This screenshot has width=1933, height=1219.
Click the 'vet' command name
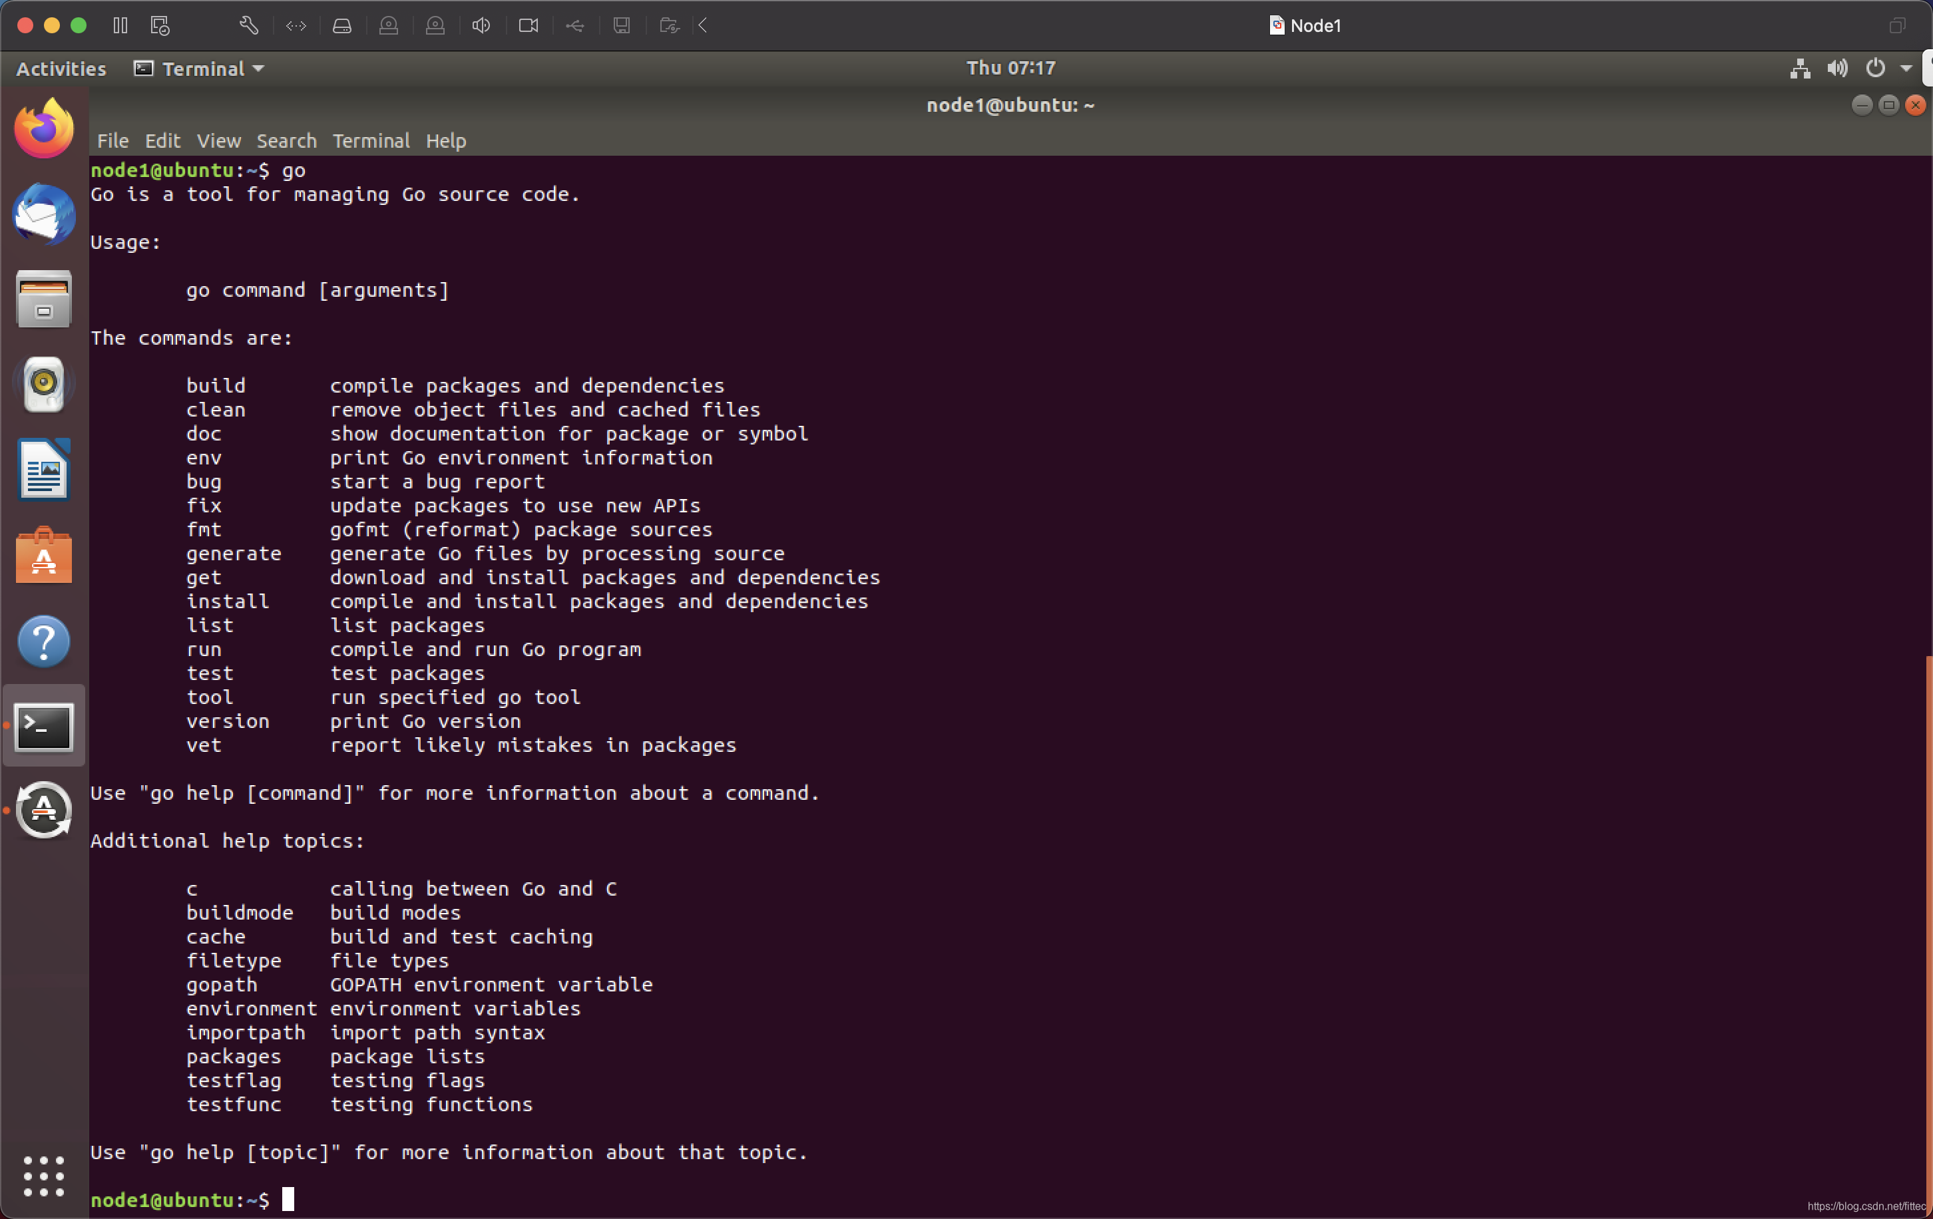tap(204, 745)
